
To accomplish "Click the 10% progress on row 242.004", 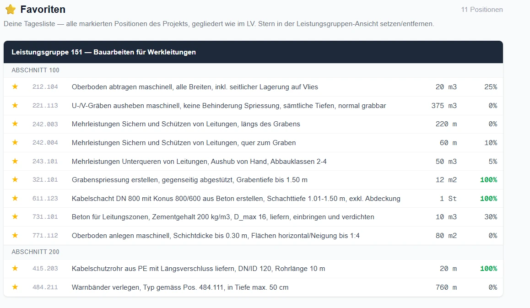I will pyautogui.click(x=491, y=143).
